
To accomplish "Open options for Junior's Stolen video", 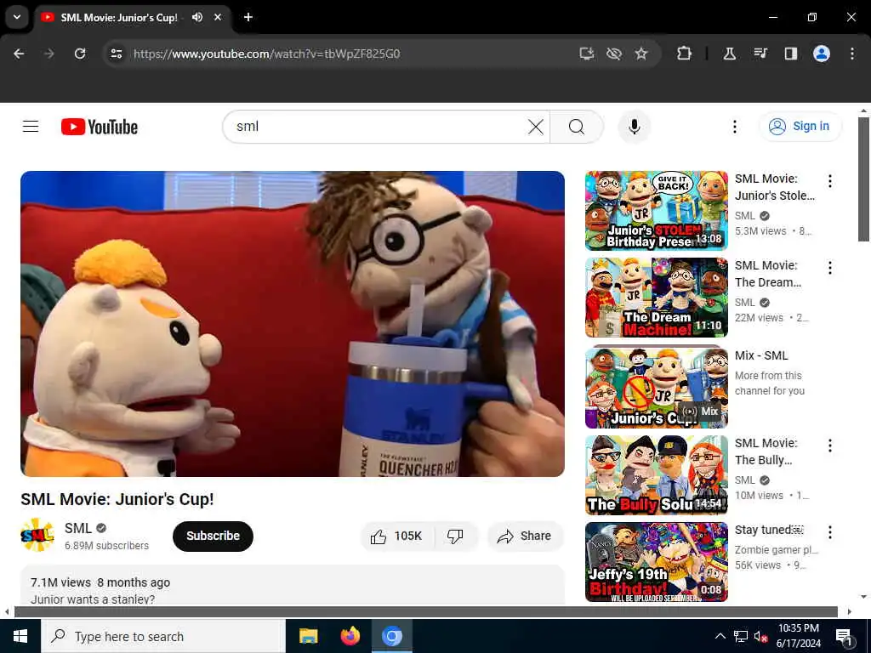I will (x=830, y=181).
